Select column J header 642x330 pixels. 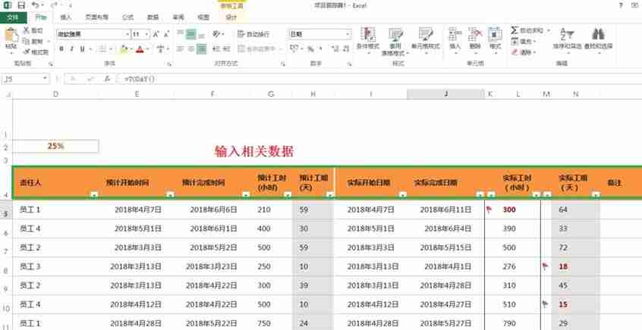(x=446, y=94)
